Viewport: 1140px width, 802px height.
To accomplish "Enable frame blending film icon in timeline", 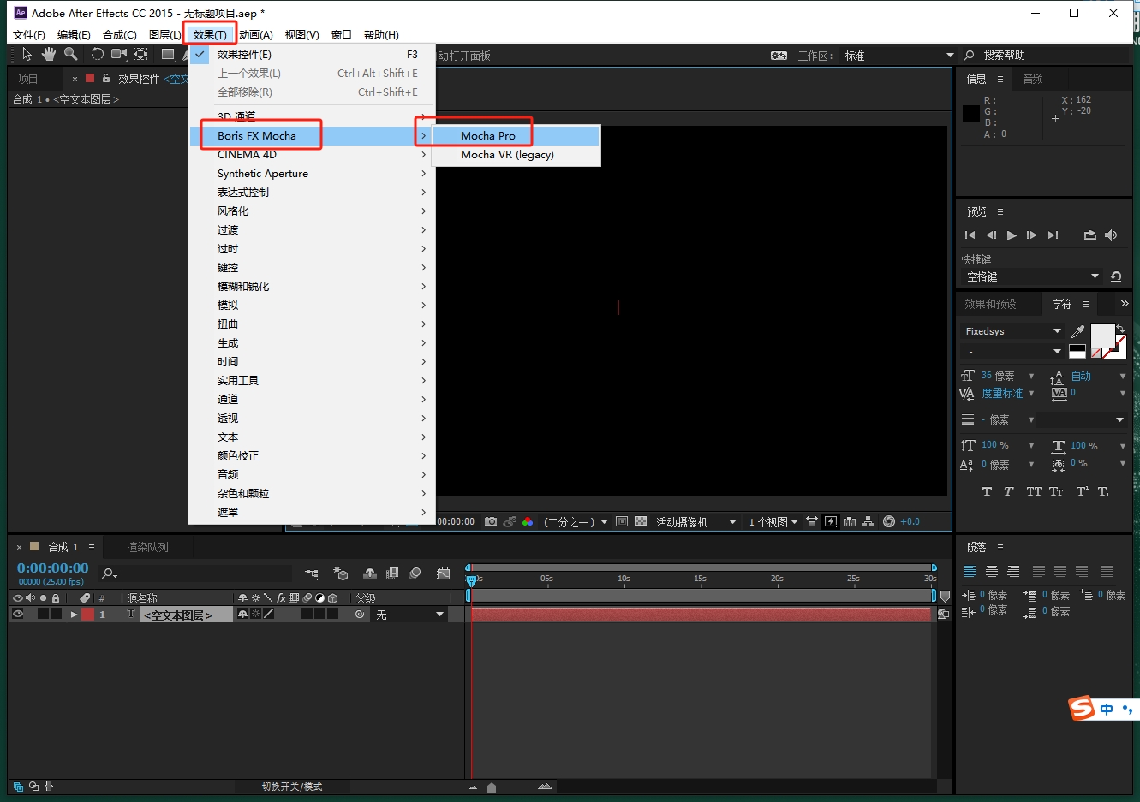I will tap(392, 573).
